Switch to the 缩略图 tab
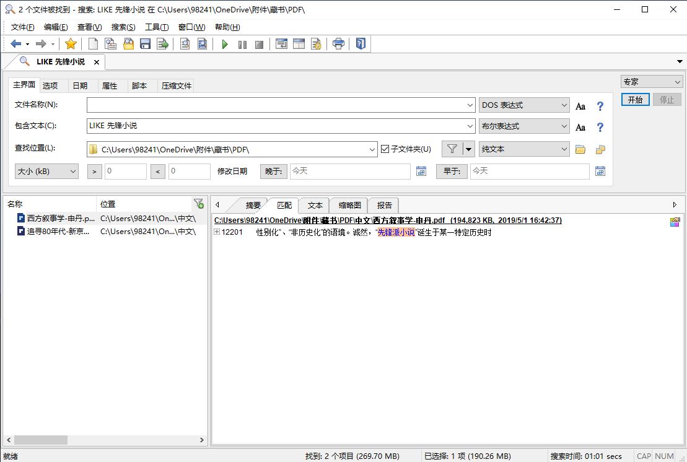Viewport: 687px width, 462px height. [x=349, y=206]
